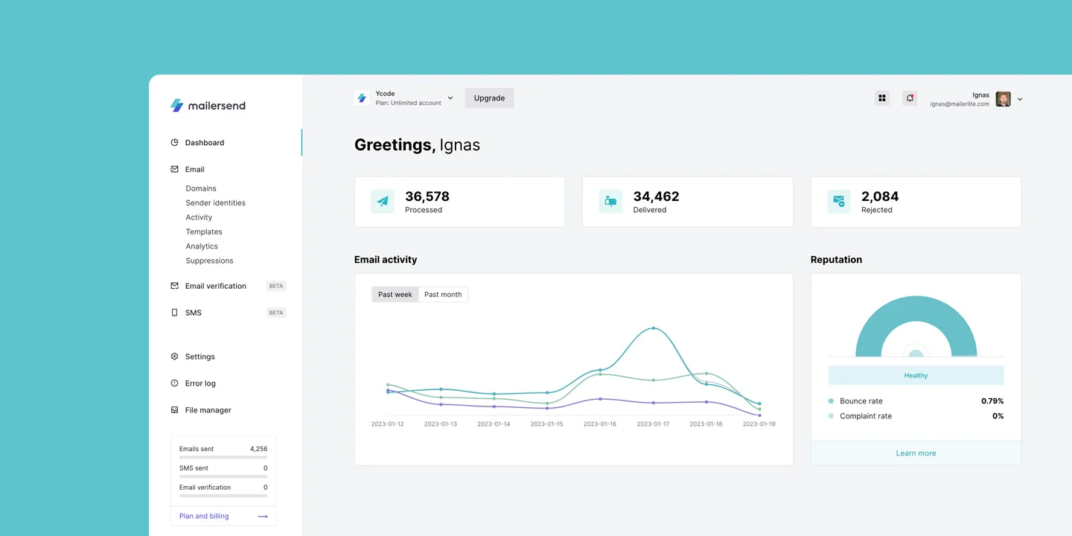Switch chart to Past week
Image resolution: width=1072 pixels, height=536 pixels.
pyautogui.click(x=395, y=295)
